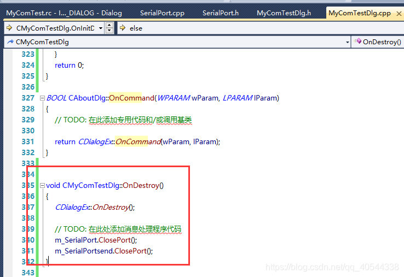Open the OnDestroy() member dropdown
This screenshot has height=277, width=404.
(x=378, y=42)
